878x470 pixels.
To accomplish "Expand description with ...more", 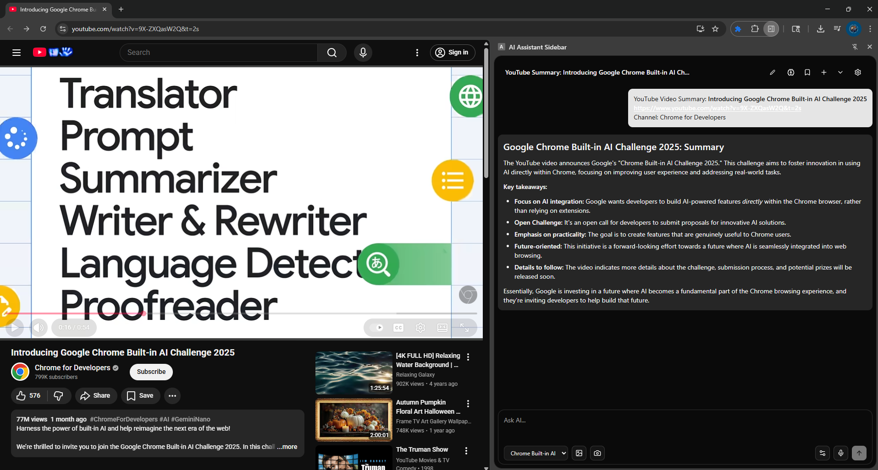I will (287, 447).
